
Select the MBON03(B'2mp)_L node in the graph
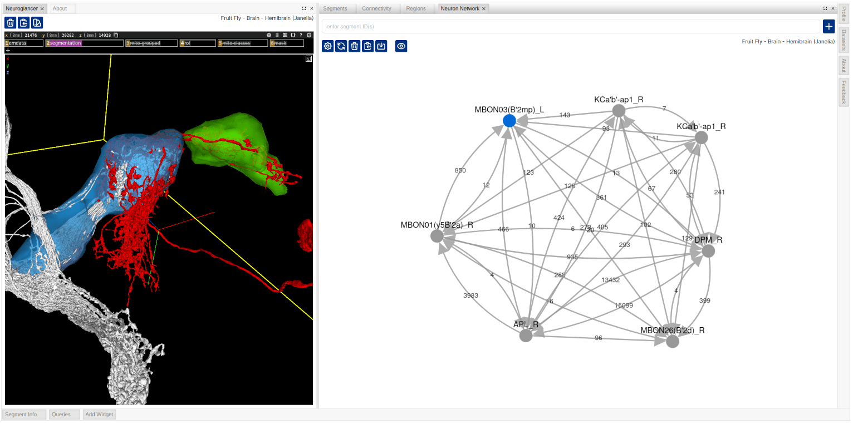click(508, 120)
